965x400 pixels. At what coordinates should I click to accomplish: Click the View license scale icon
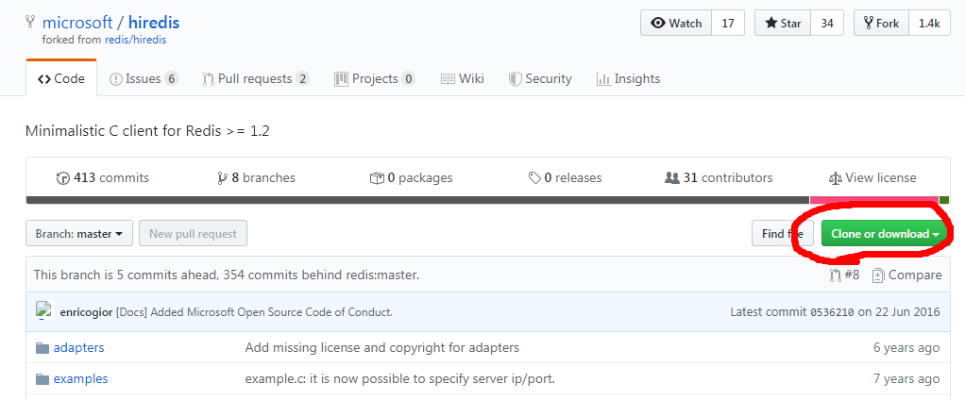point(835,177)
